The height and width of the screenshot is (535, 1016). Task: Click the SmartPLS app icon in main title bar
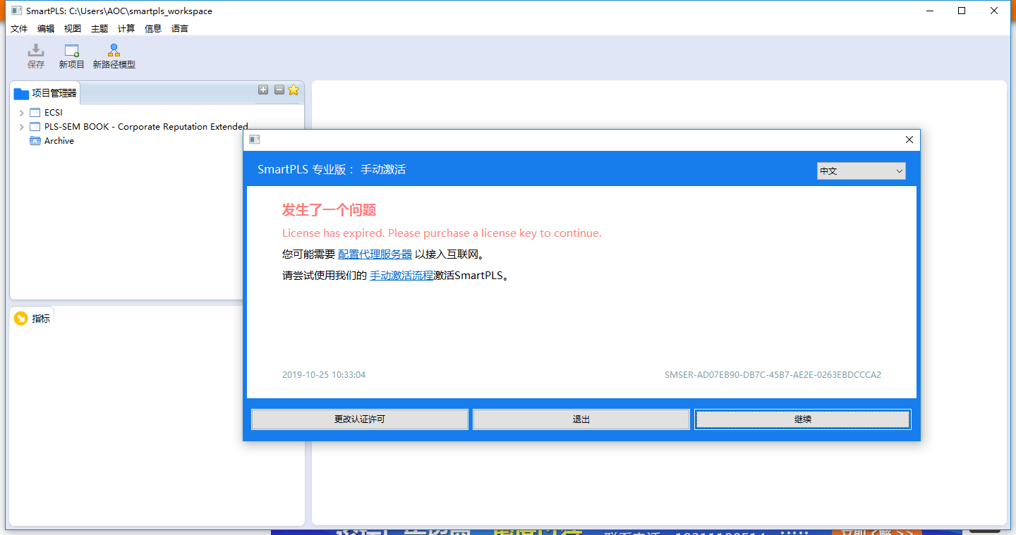coord(17,11)
